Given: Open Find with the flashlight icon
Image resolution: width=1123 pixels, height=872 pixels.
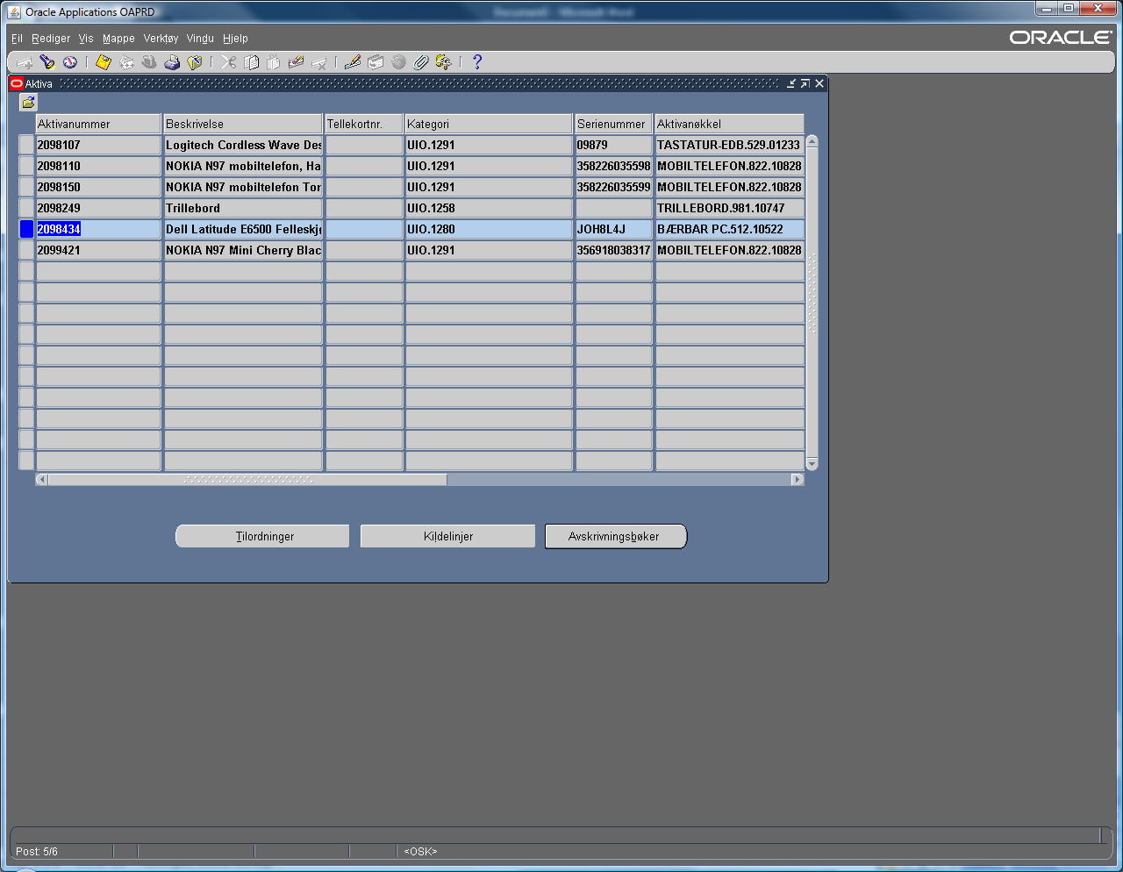Looking at the screenshot, I should (47, 62).
